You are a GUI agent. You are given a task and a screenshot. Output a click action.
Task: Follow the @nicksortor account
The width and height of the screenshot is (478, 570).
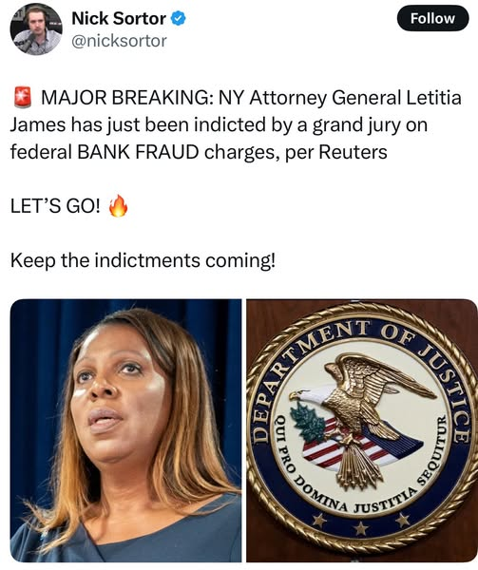point(432,18)
